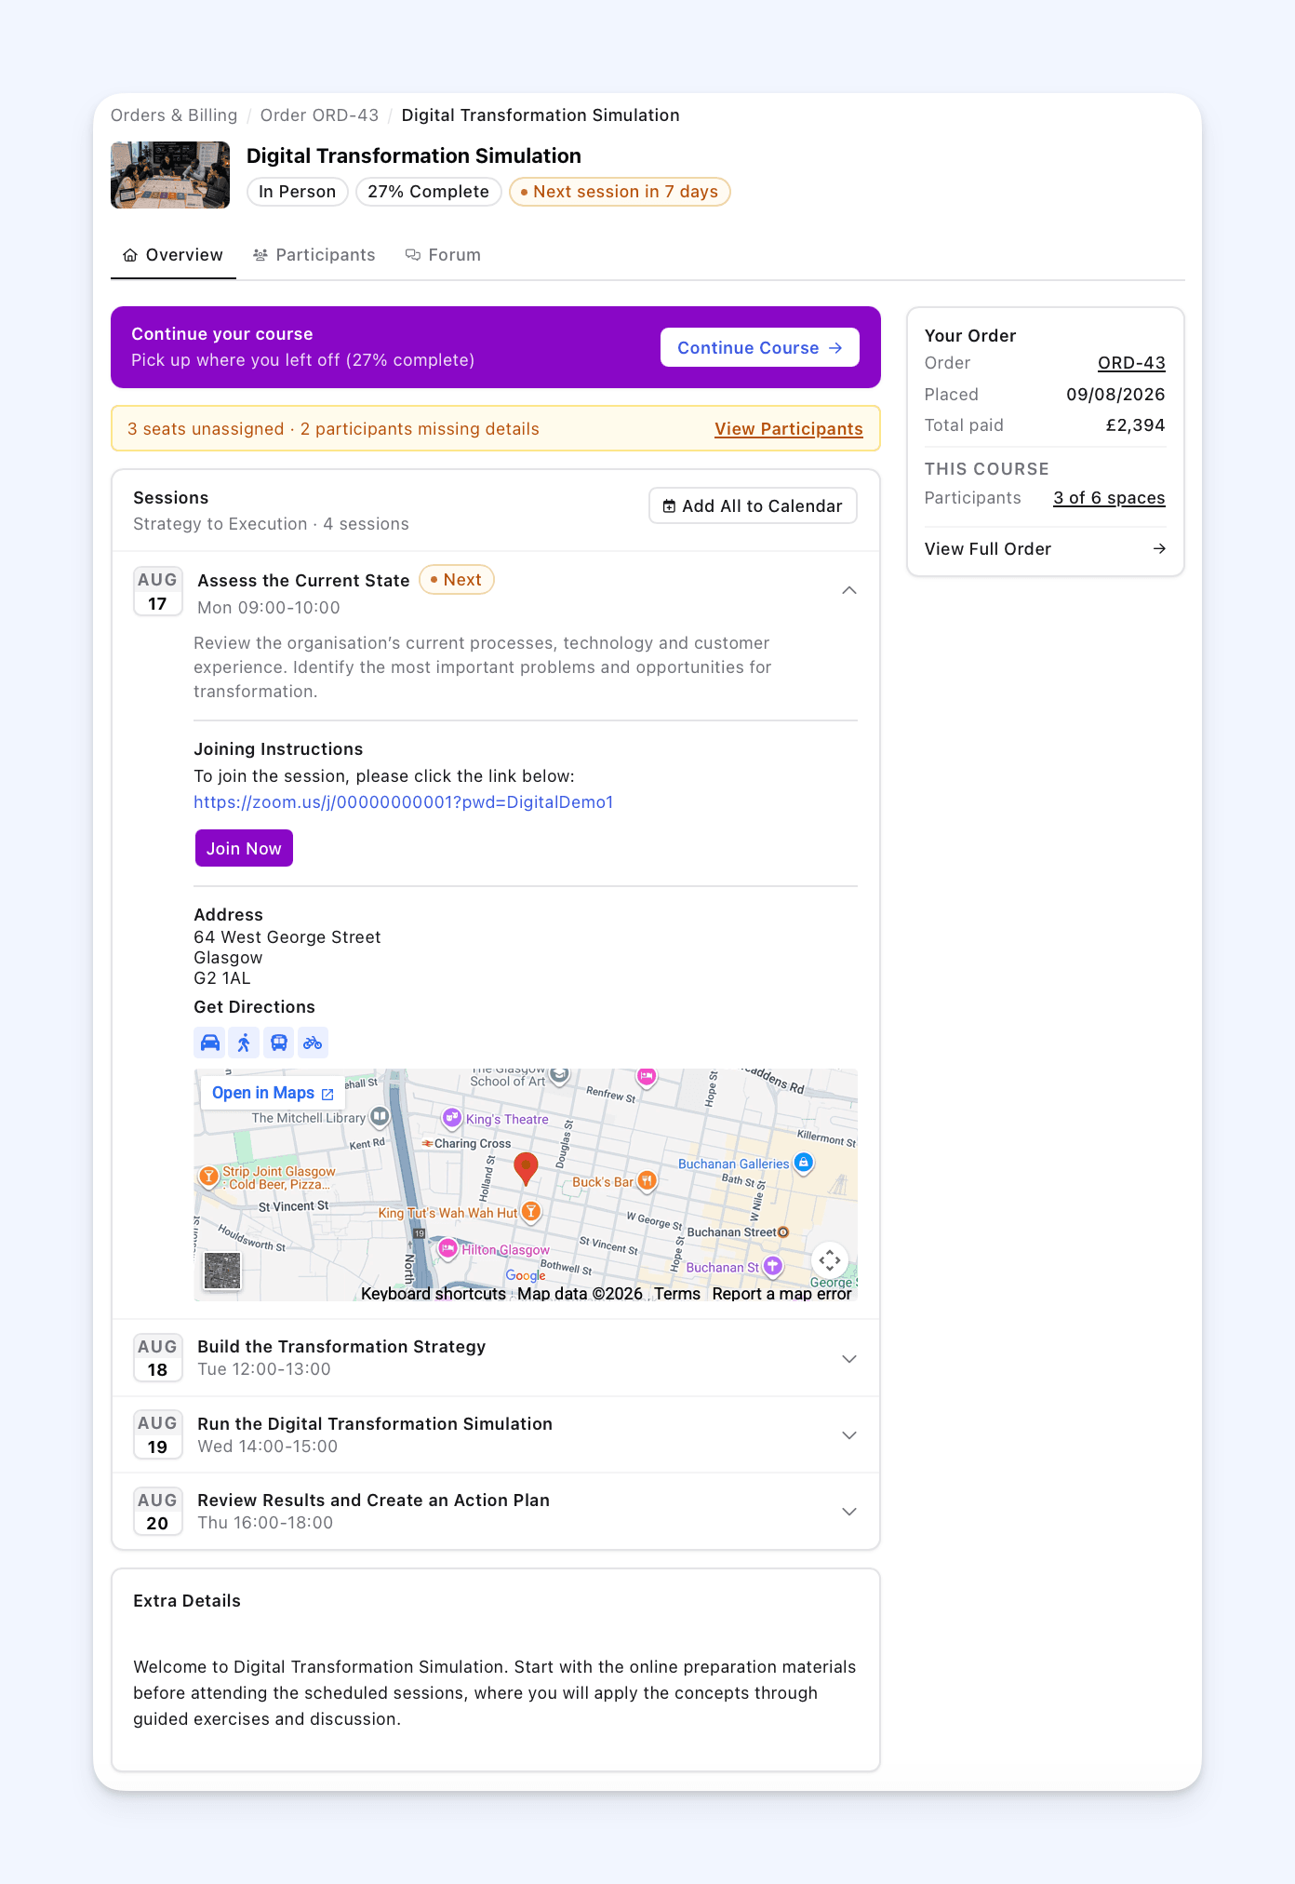The height and width of the screenshot is (1884, 1295).
Task: Open the zoom.us session join link
Action: pyautogui.click(x=404, y=802)
